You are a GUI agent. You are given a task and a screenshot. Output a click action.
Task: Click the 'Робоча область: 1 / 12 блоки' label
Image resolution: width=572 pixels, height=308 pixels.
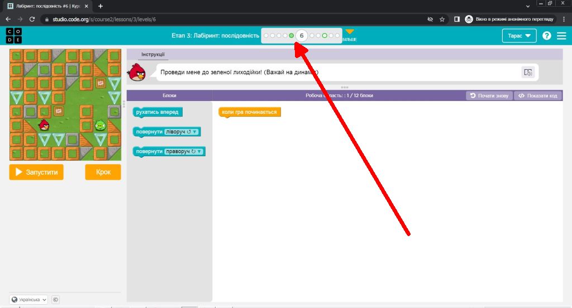(339, 95)
